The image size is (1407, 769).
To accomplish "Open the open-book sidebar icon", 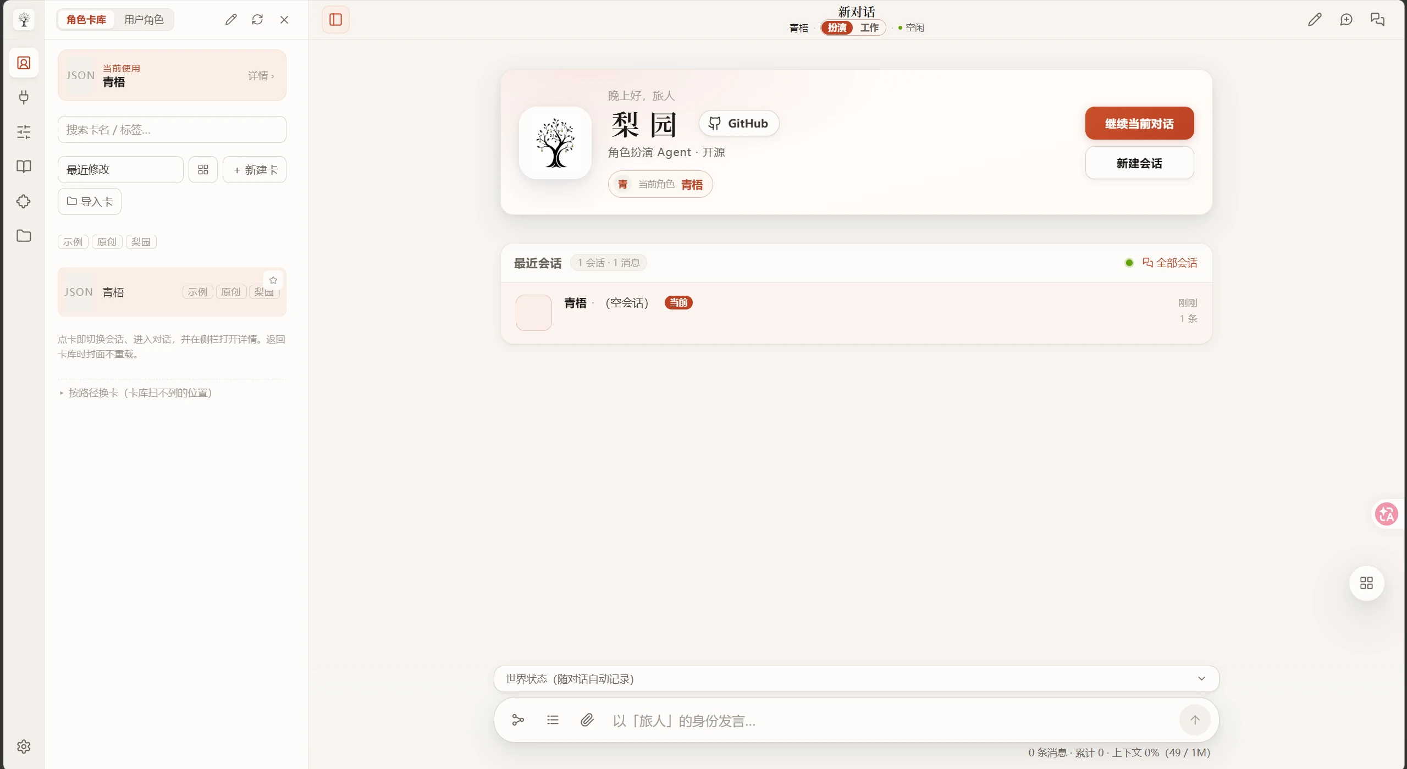I will point(24,167).
